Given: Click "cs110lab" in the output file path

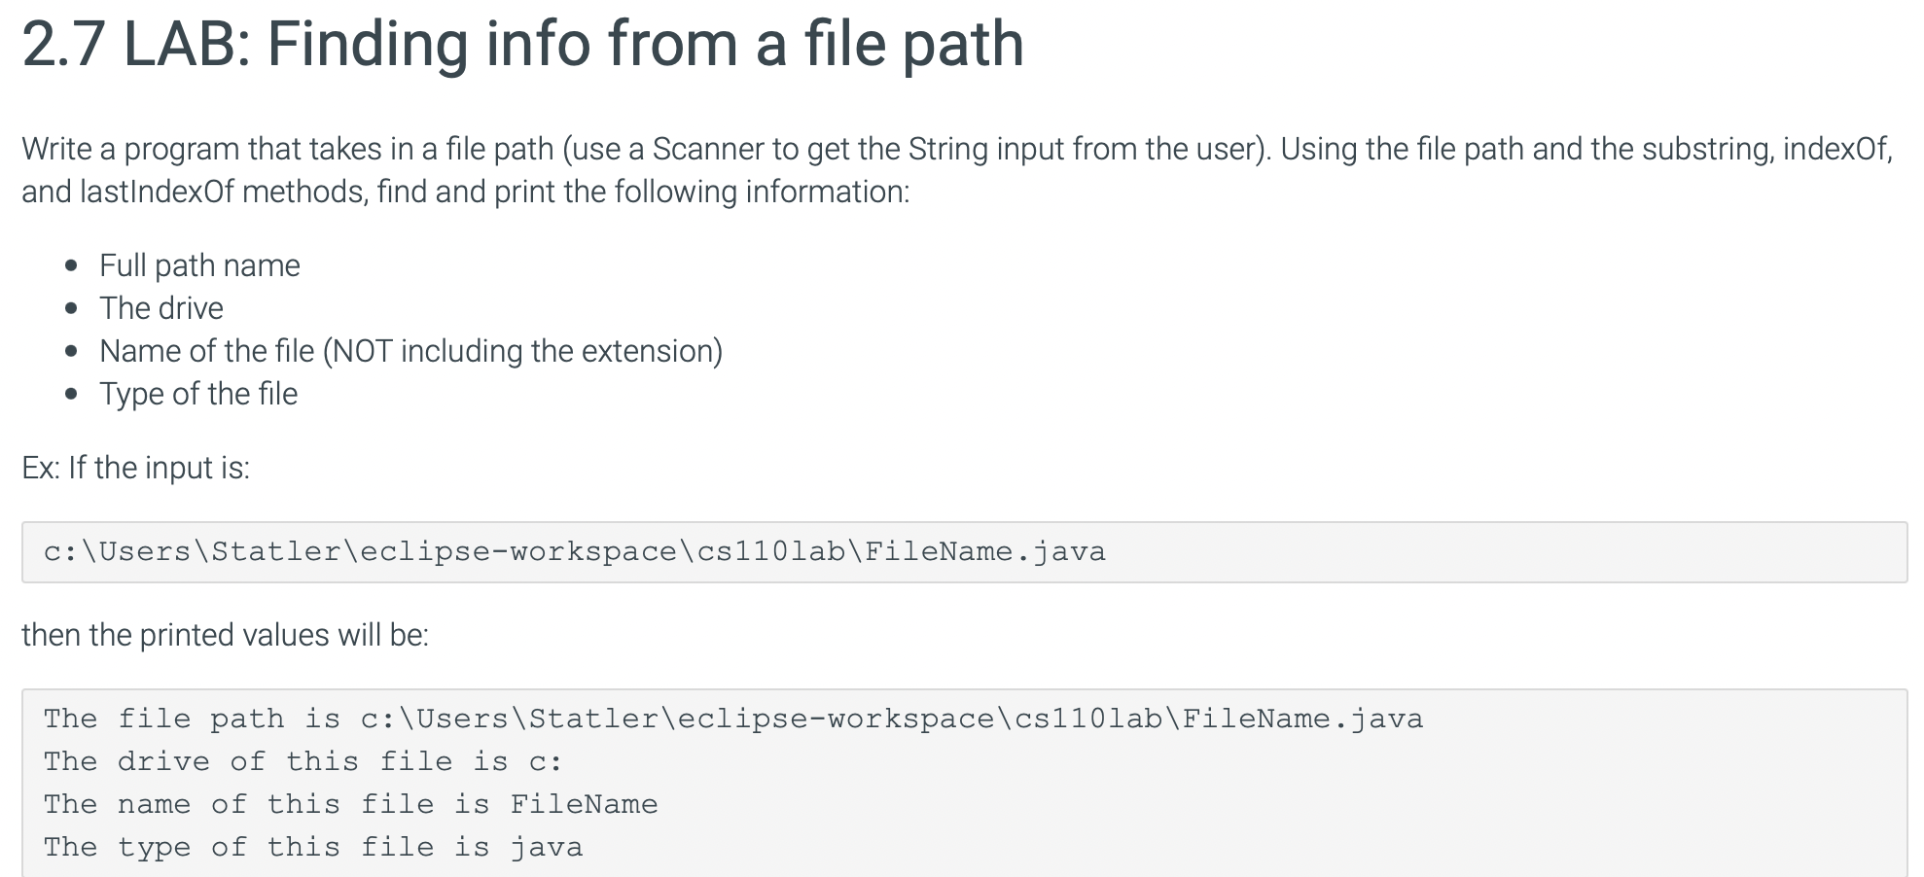Looking at the screenshot, I should point(1088,719).
